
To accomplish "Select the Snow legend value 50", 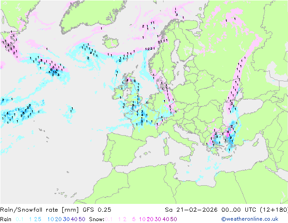I will click(174, 219).
